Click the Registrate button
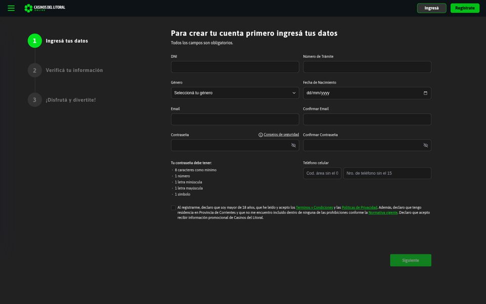This screenshot has height=304, width=486. click(465, 8)
